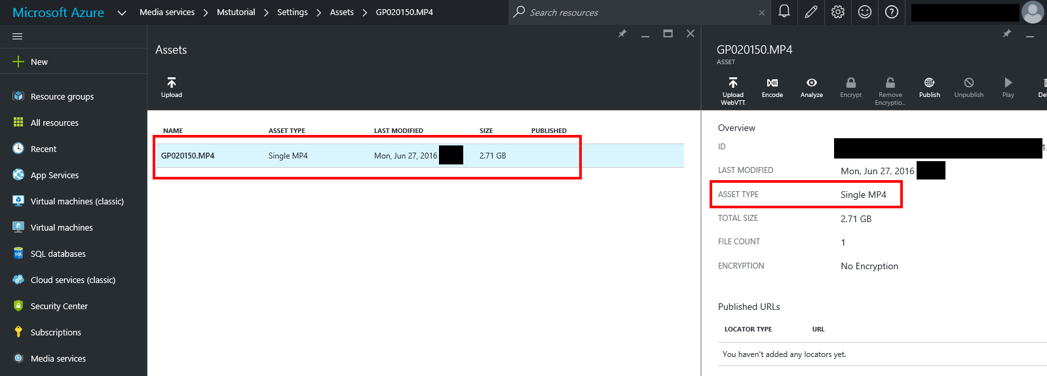
Task: Open Virtual machines (classic)
Action: (77, 201)
